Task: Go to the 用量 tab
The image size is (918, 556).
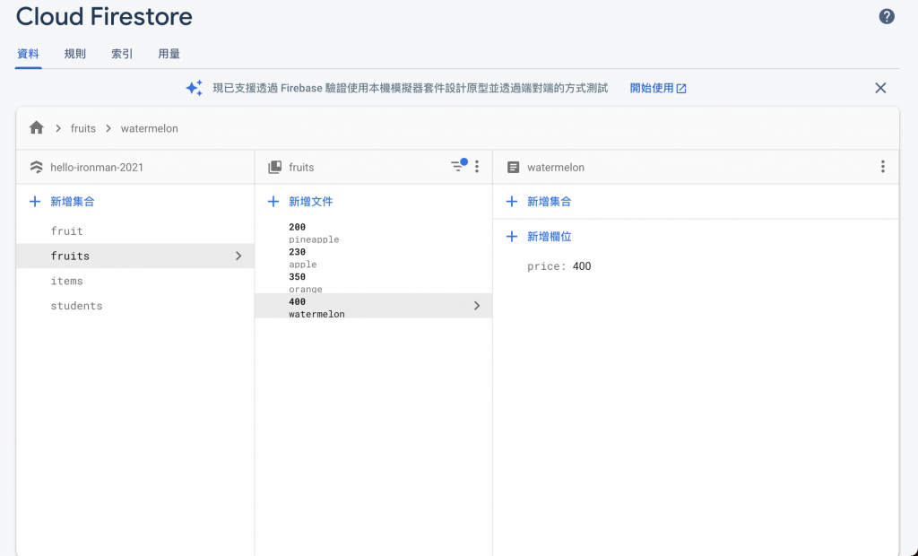Action: (169, 54)
